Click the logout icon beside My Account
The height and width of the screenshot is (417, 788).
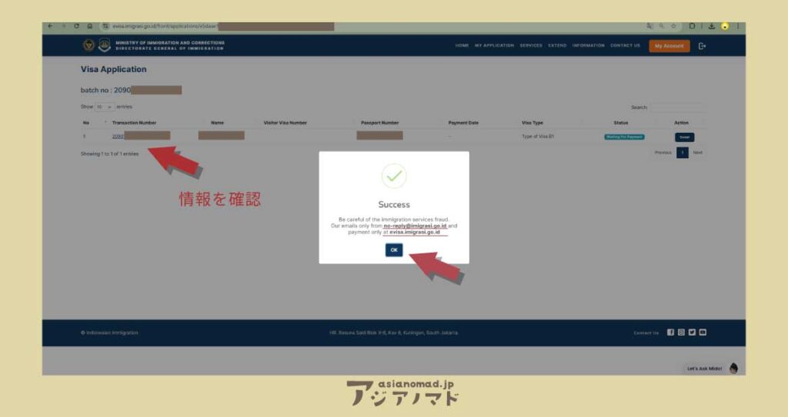702,46
